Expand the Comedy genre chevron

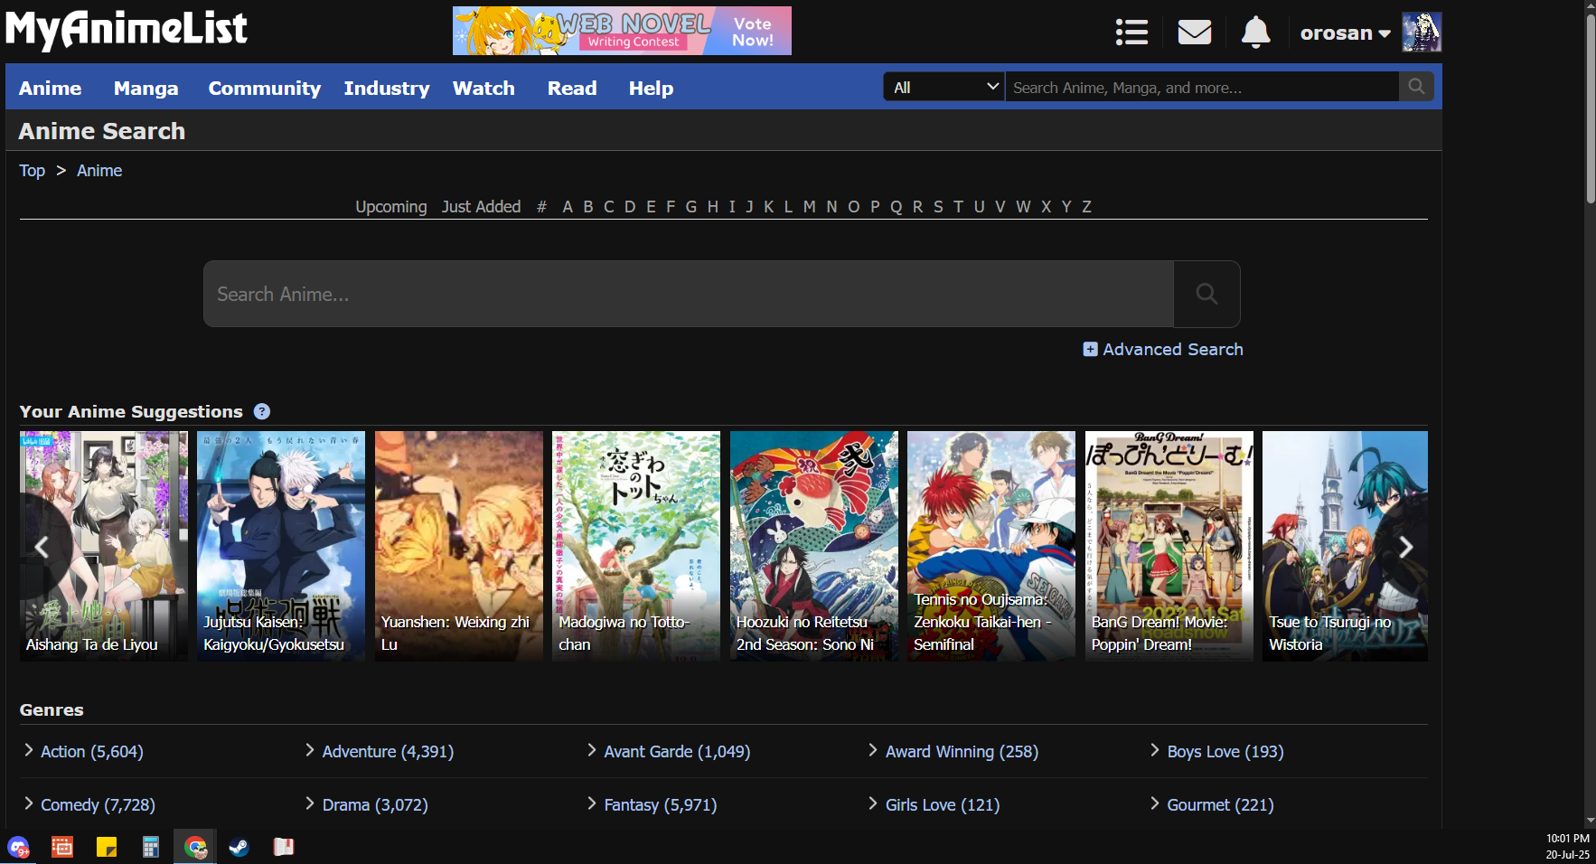tap(29, 803)
